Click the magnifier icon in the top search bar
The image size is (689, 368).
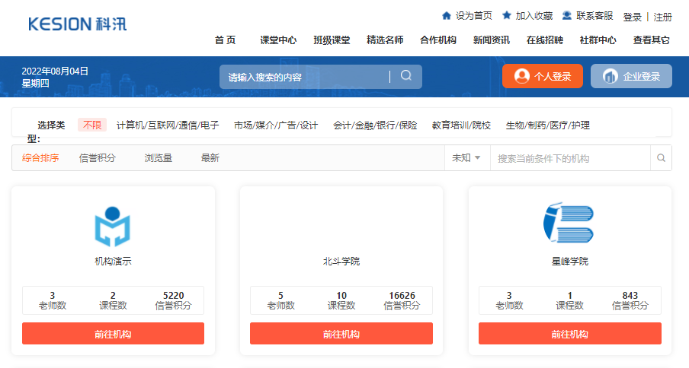[406, 75]
